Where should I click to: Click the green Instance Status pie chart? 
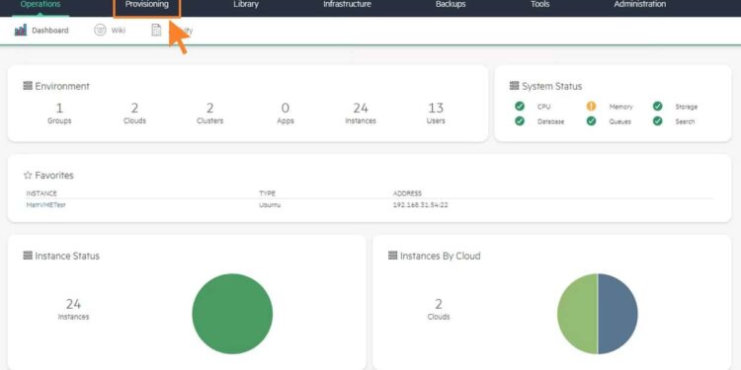[232, 314]
